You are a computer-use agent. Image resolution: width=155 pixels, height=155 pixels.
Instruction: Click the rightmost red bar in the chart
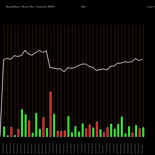tap(139, 133)
